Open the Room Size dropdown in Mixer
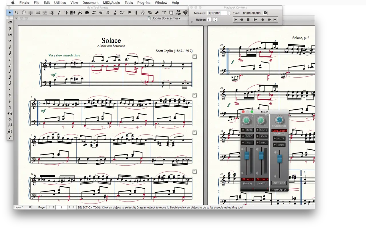This screenshot has height=229, width=366. tap(279, 131)
